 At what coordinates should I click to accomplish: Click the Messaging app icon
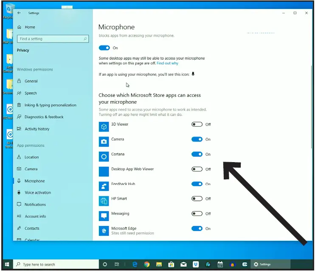pos(104,216)
